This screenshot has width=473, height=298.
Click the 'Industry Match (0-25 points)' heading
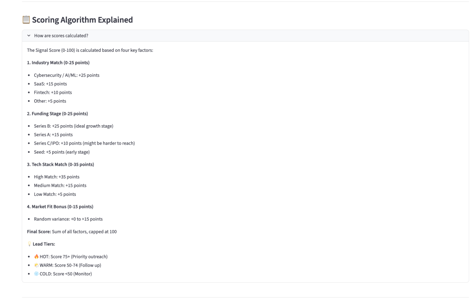(58, 62)
